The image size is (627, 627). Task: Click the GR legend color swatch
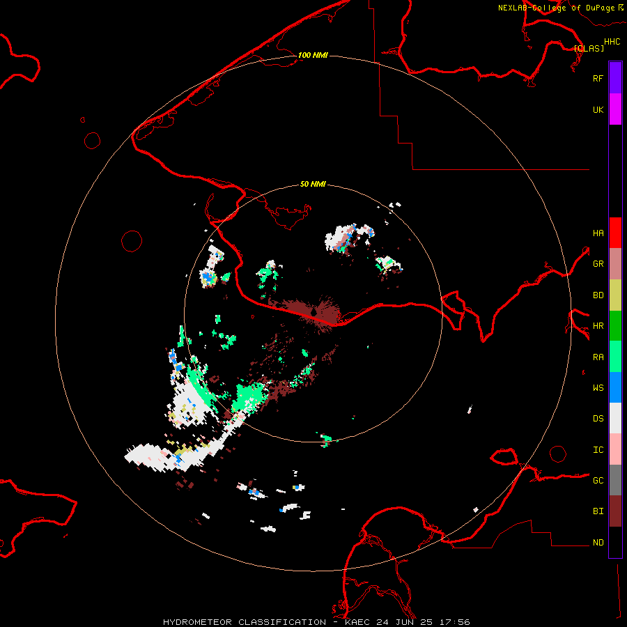tap(615, 264)
